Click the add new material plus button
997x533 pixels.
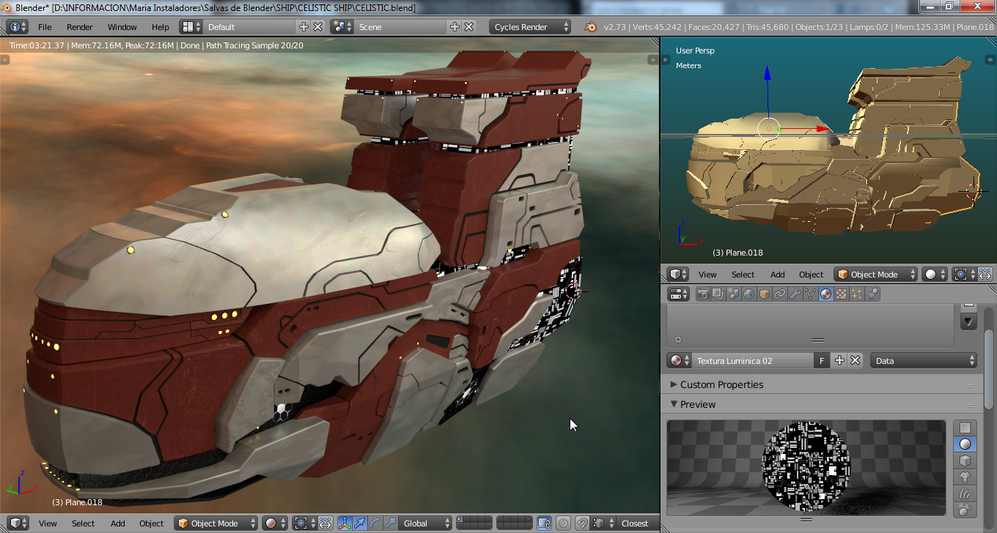pos(840,361)
